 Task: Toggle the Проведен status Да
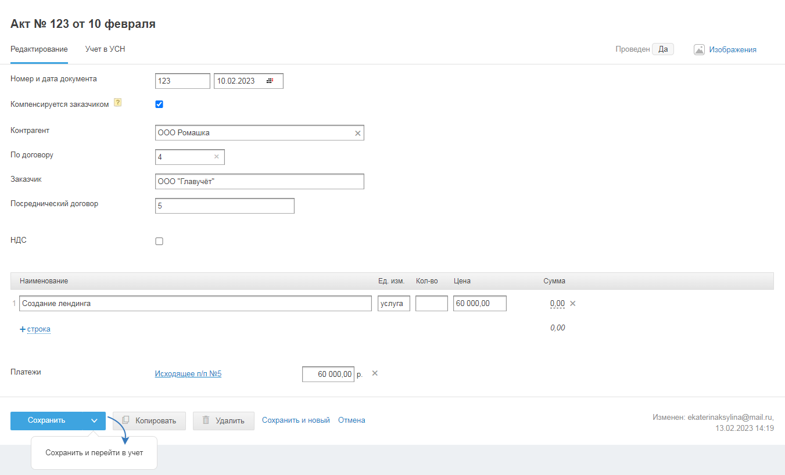tap(663, 49)
